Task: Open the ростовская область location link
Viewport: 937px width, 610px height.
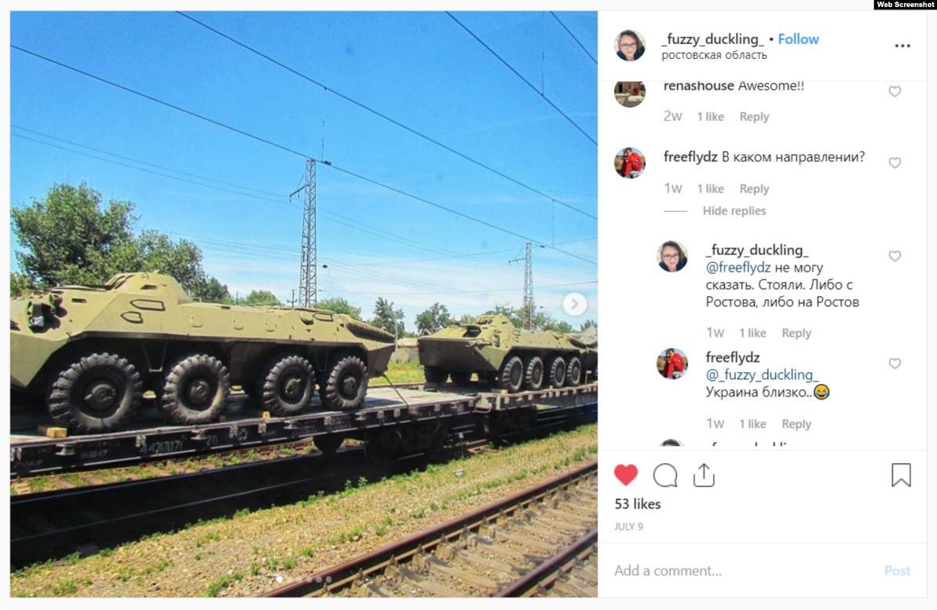Action: [x=714, y=56]
